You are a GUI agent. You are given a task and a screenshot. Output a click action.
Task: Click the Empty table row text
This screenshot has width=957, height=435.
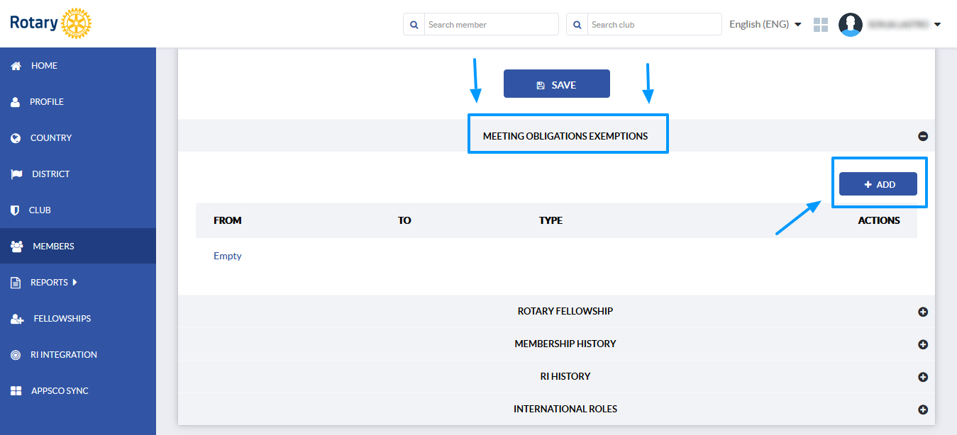(x=228, y=256)
